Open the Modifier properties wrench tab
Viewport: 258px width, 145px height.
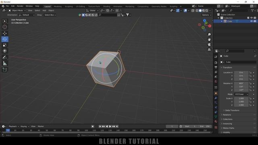[216, 98]
